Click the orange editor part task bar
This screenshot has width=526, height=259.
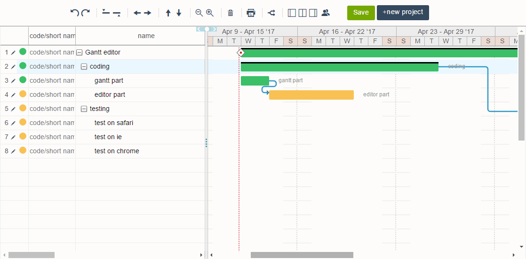point(311,95)
